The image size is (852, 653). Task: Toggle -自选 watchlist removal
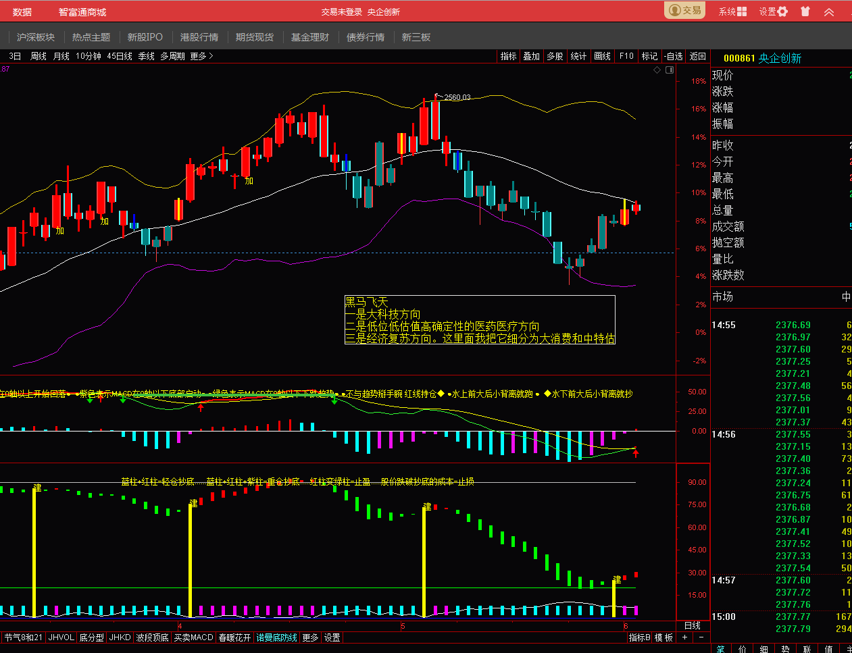674,56
